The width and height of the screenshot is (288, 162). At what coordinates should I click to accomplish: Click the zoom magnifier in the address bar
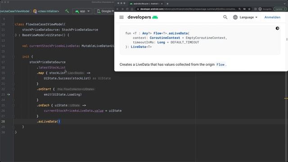point(239,9)
